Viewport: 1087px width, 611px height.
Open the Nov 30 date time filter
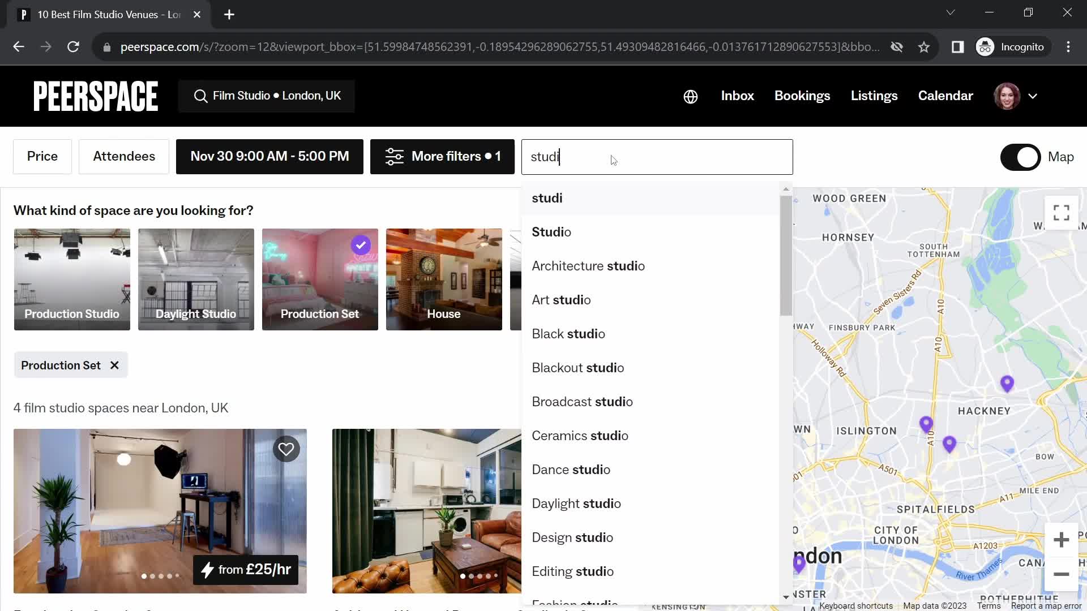269,157
